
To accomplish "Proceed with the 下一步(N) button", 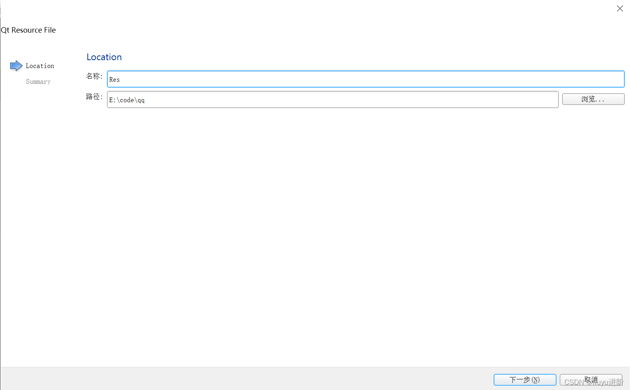I will pyautogui.click(x=525, y=380).
